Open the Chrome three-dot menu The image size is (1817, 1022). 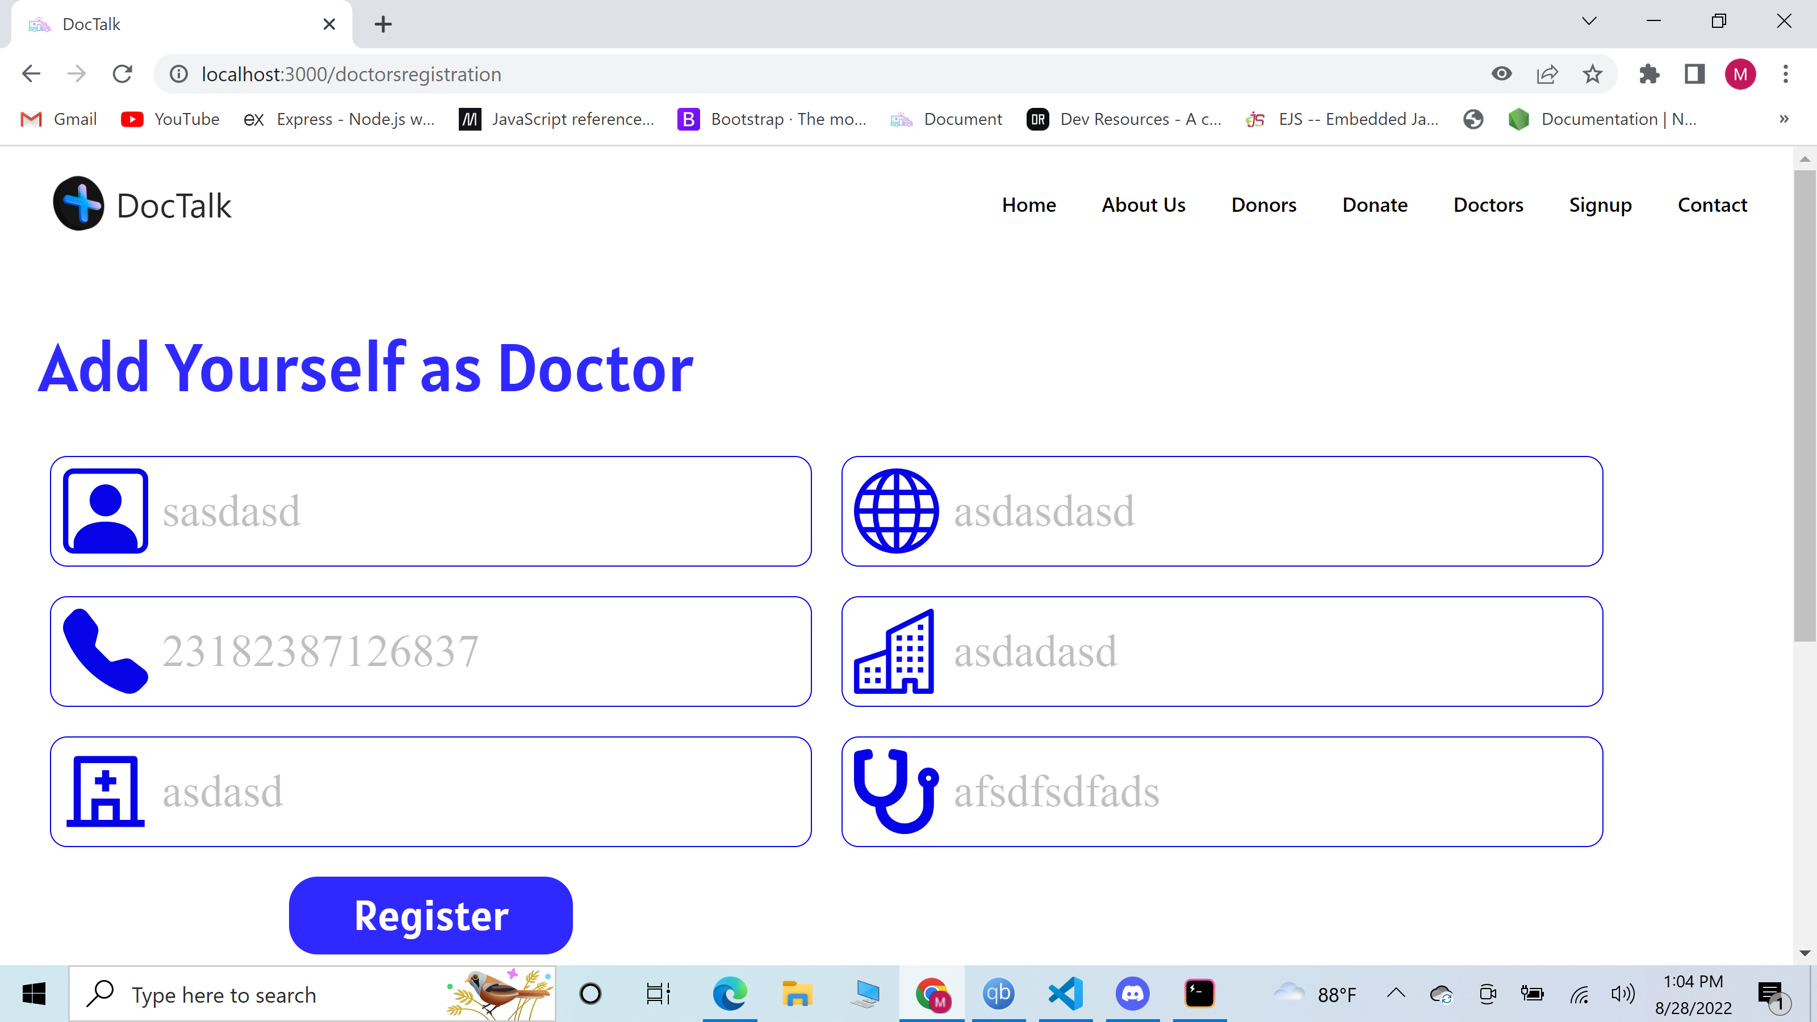[1785, 73]
